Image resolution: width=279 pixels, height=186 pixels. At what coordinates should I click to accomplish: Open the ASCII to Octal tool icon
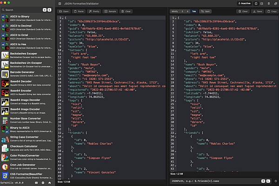tap(5, 37)
